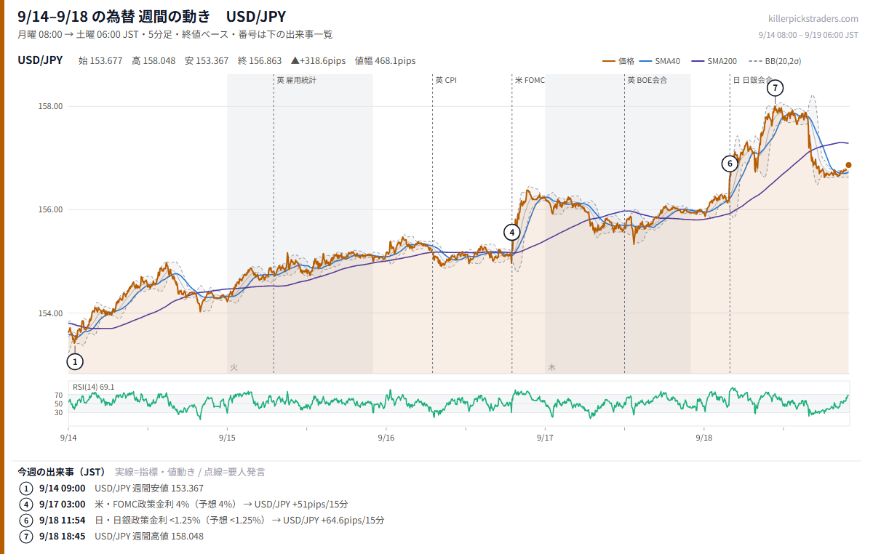Screen dimensions: 873x554
Task: Click the 9/18 date axis label
Action: click(x=704, y=438)
